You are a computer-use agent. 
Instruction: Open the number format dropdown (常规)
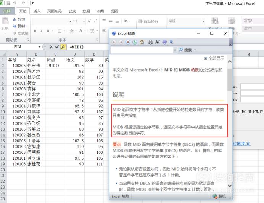pos(203,21)
